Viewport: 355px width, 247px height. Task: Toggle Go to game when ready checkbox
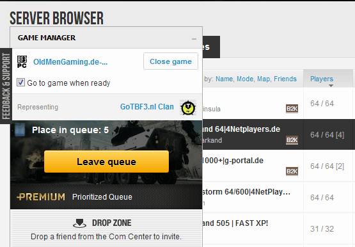20,83
